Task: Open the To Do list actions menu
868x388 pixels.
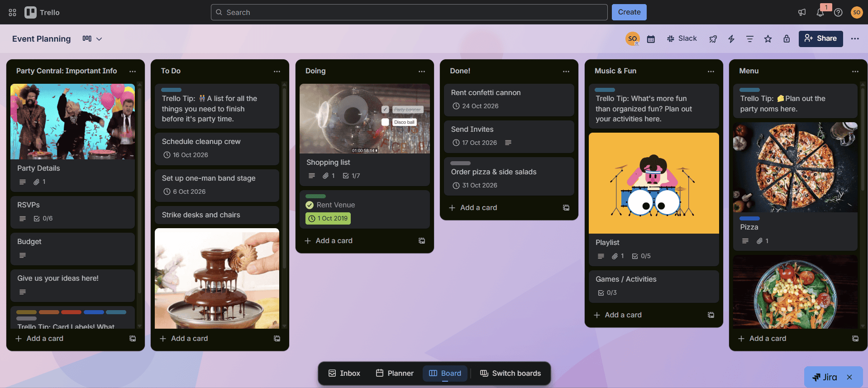Action: (277, 71)
